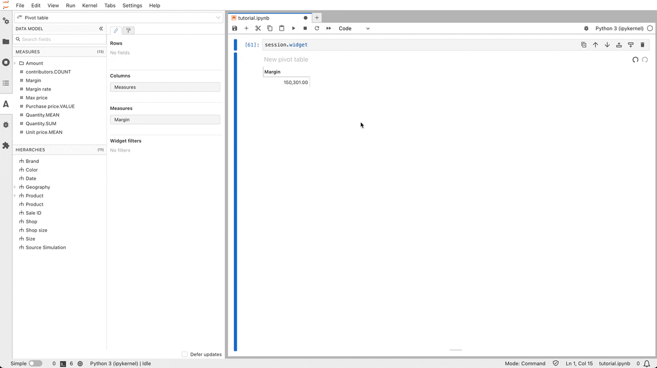Open the extension manager puzzle icon
Viewport: 657px width, 368px height.
pos(6,145)
